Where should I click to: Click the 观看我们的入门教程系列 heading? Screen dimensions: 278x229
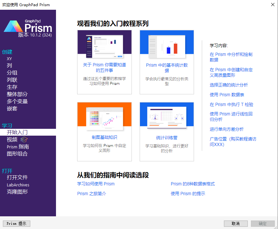pyautogui.click(x=113, y=23)
